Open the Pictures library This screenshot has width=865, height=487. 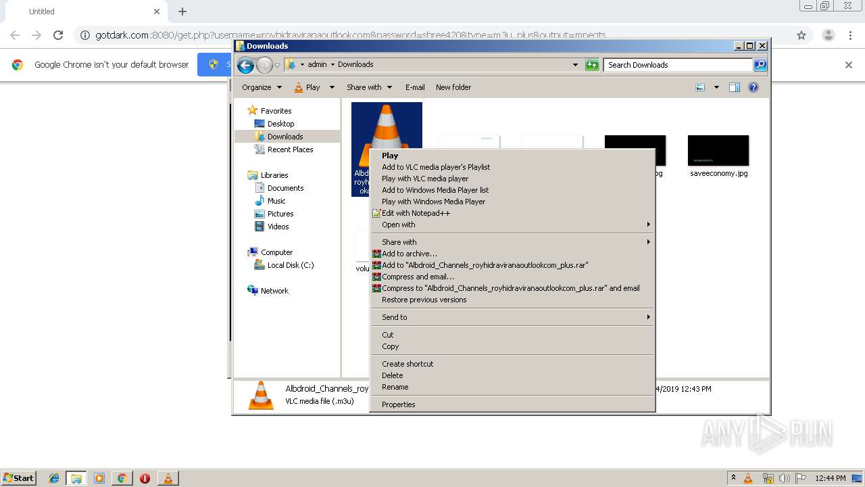click(x=280, y=214)
